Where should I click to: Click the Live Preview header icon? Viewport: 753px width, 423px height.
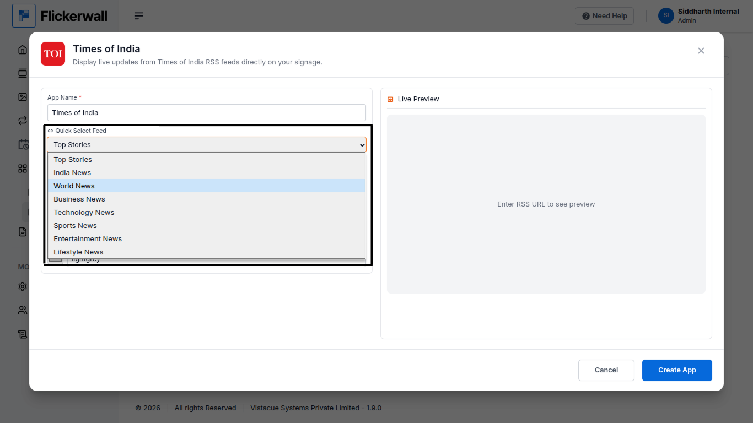pyautogui.click(x=390, y=99)
